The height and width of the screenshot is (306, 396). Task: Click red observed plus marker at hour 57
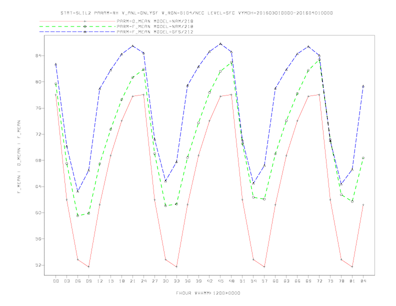(x=264, y=266)
